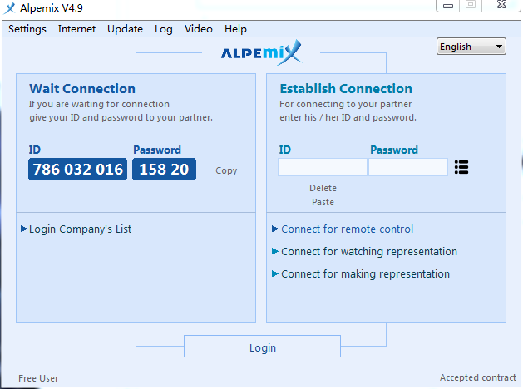This screenshot has height=389, width=523.
Task: Click Delete under the partner ID field
Action: pyautogui.click(x=323, y=188)
